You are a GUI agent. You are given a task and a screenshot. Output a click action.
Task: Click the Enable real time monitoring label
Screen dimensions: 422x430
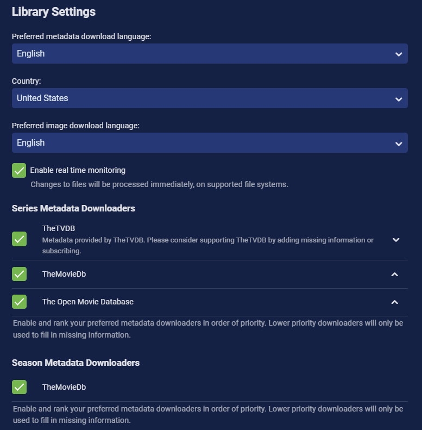point(78,170)
